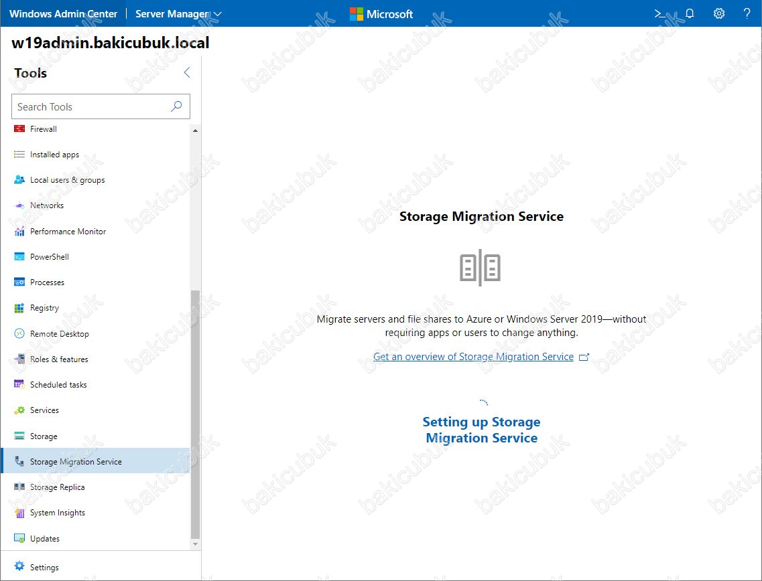Click the Microsoft logo

click(x=381, y=14)
